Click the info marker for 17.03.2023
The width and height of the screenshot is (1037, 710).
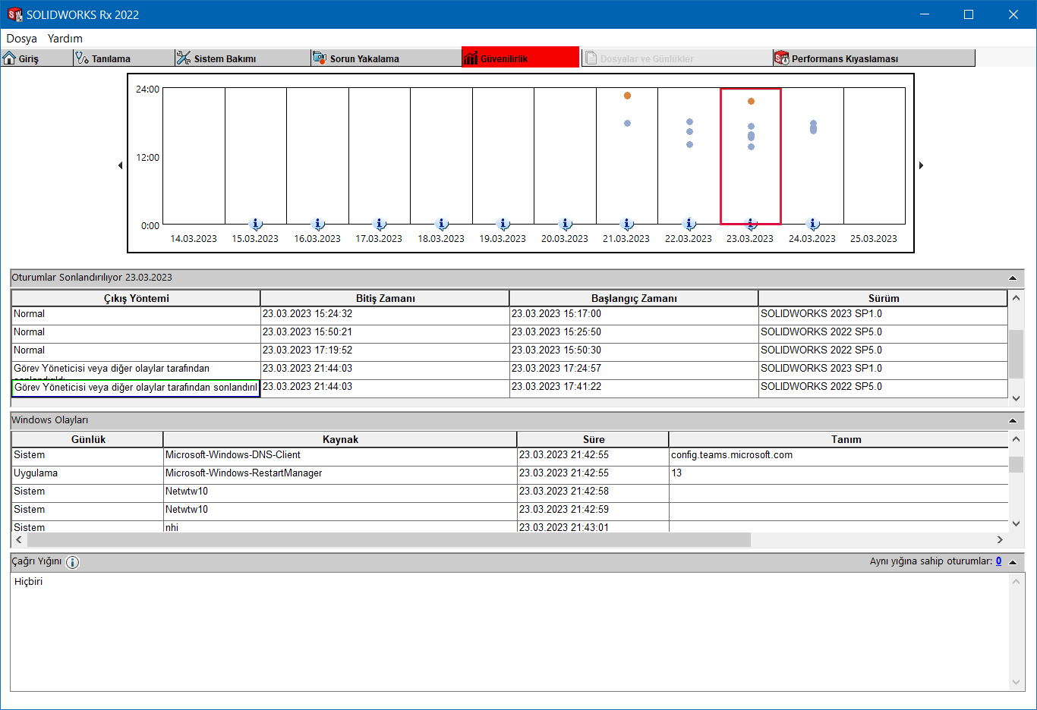[380, 225]
